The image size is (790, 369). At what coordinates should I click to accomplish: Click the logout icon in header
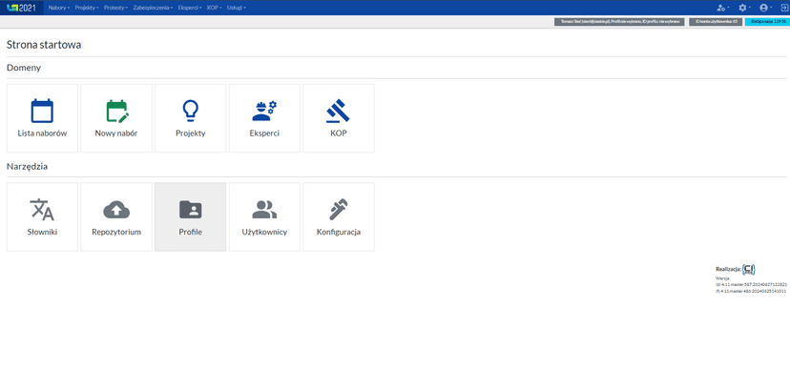click(783, 8)
